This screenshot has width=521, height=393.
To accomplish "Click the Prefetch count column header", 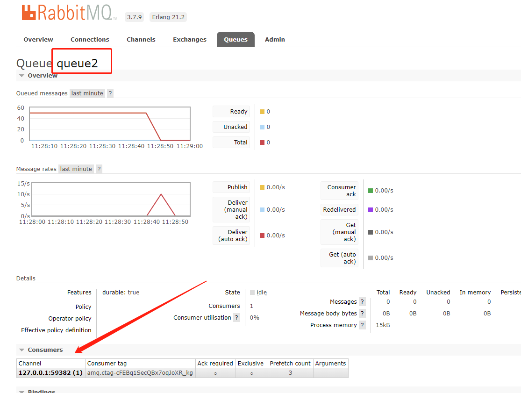I will [290, 364].
